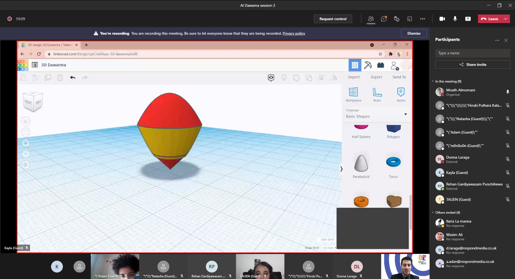Click the Export menu button

click(376, 77)
